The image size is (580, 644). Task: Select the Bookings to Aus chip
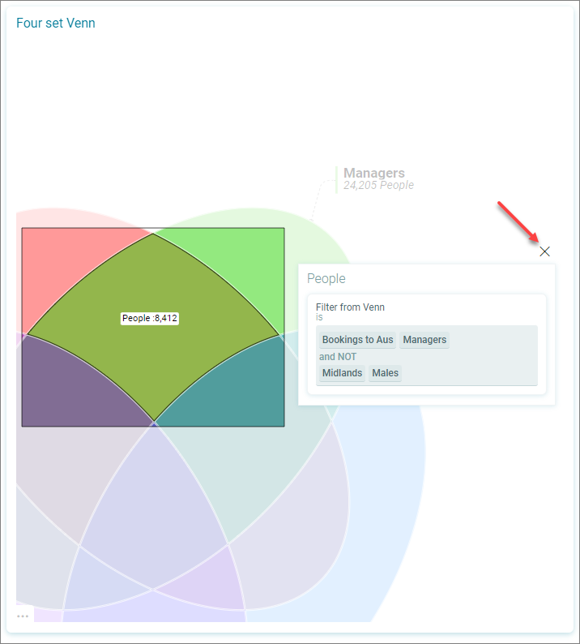[x=357, y=340]
